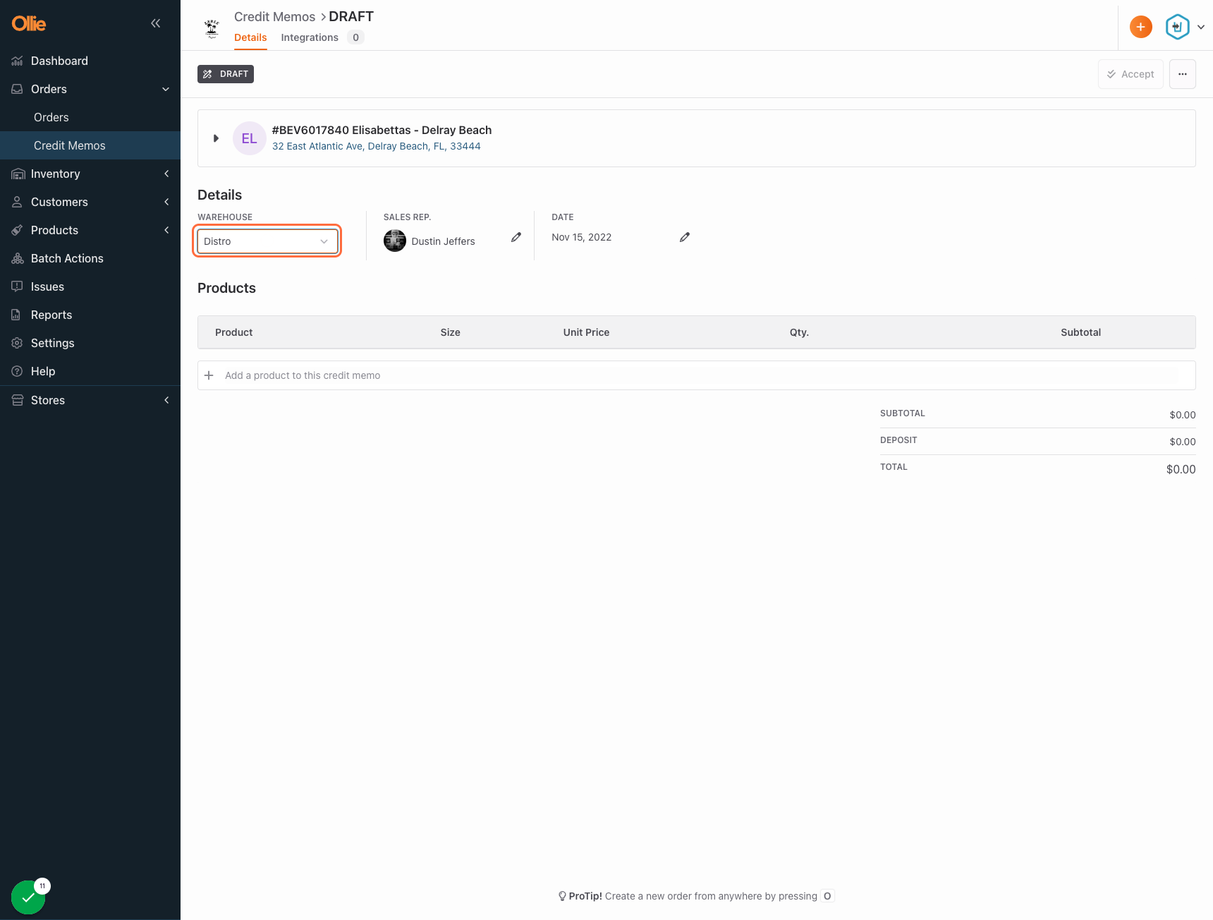This screenshot has width=1213, height=920.
Task: Click the Customers person icon
Action: [x=18, y=202]
